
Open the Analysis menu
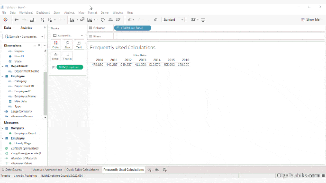click(x=69, y=13)
